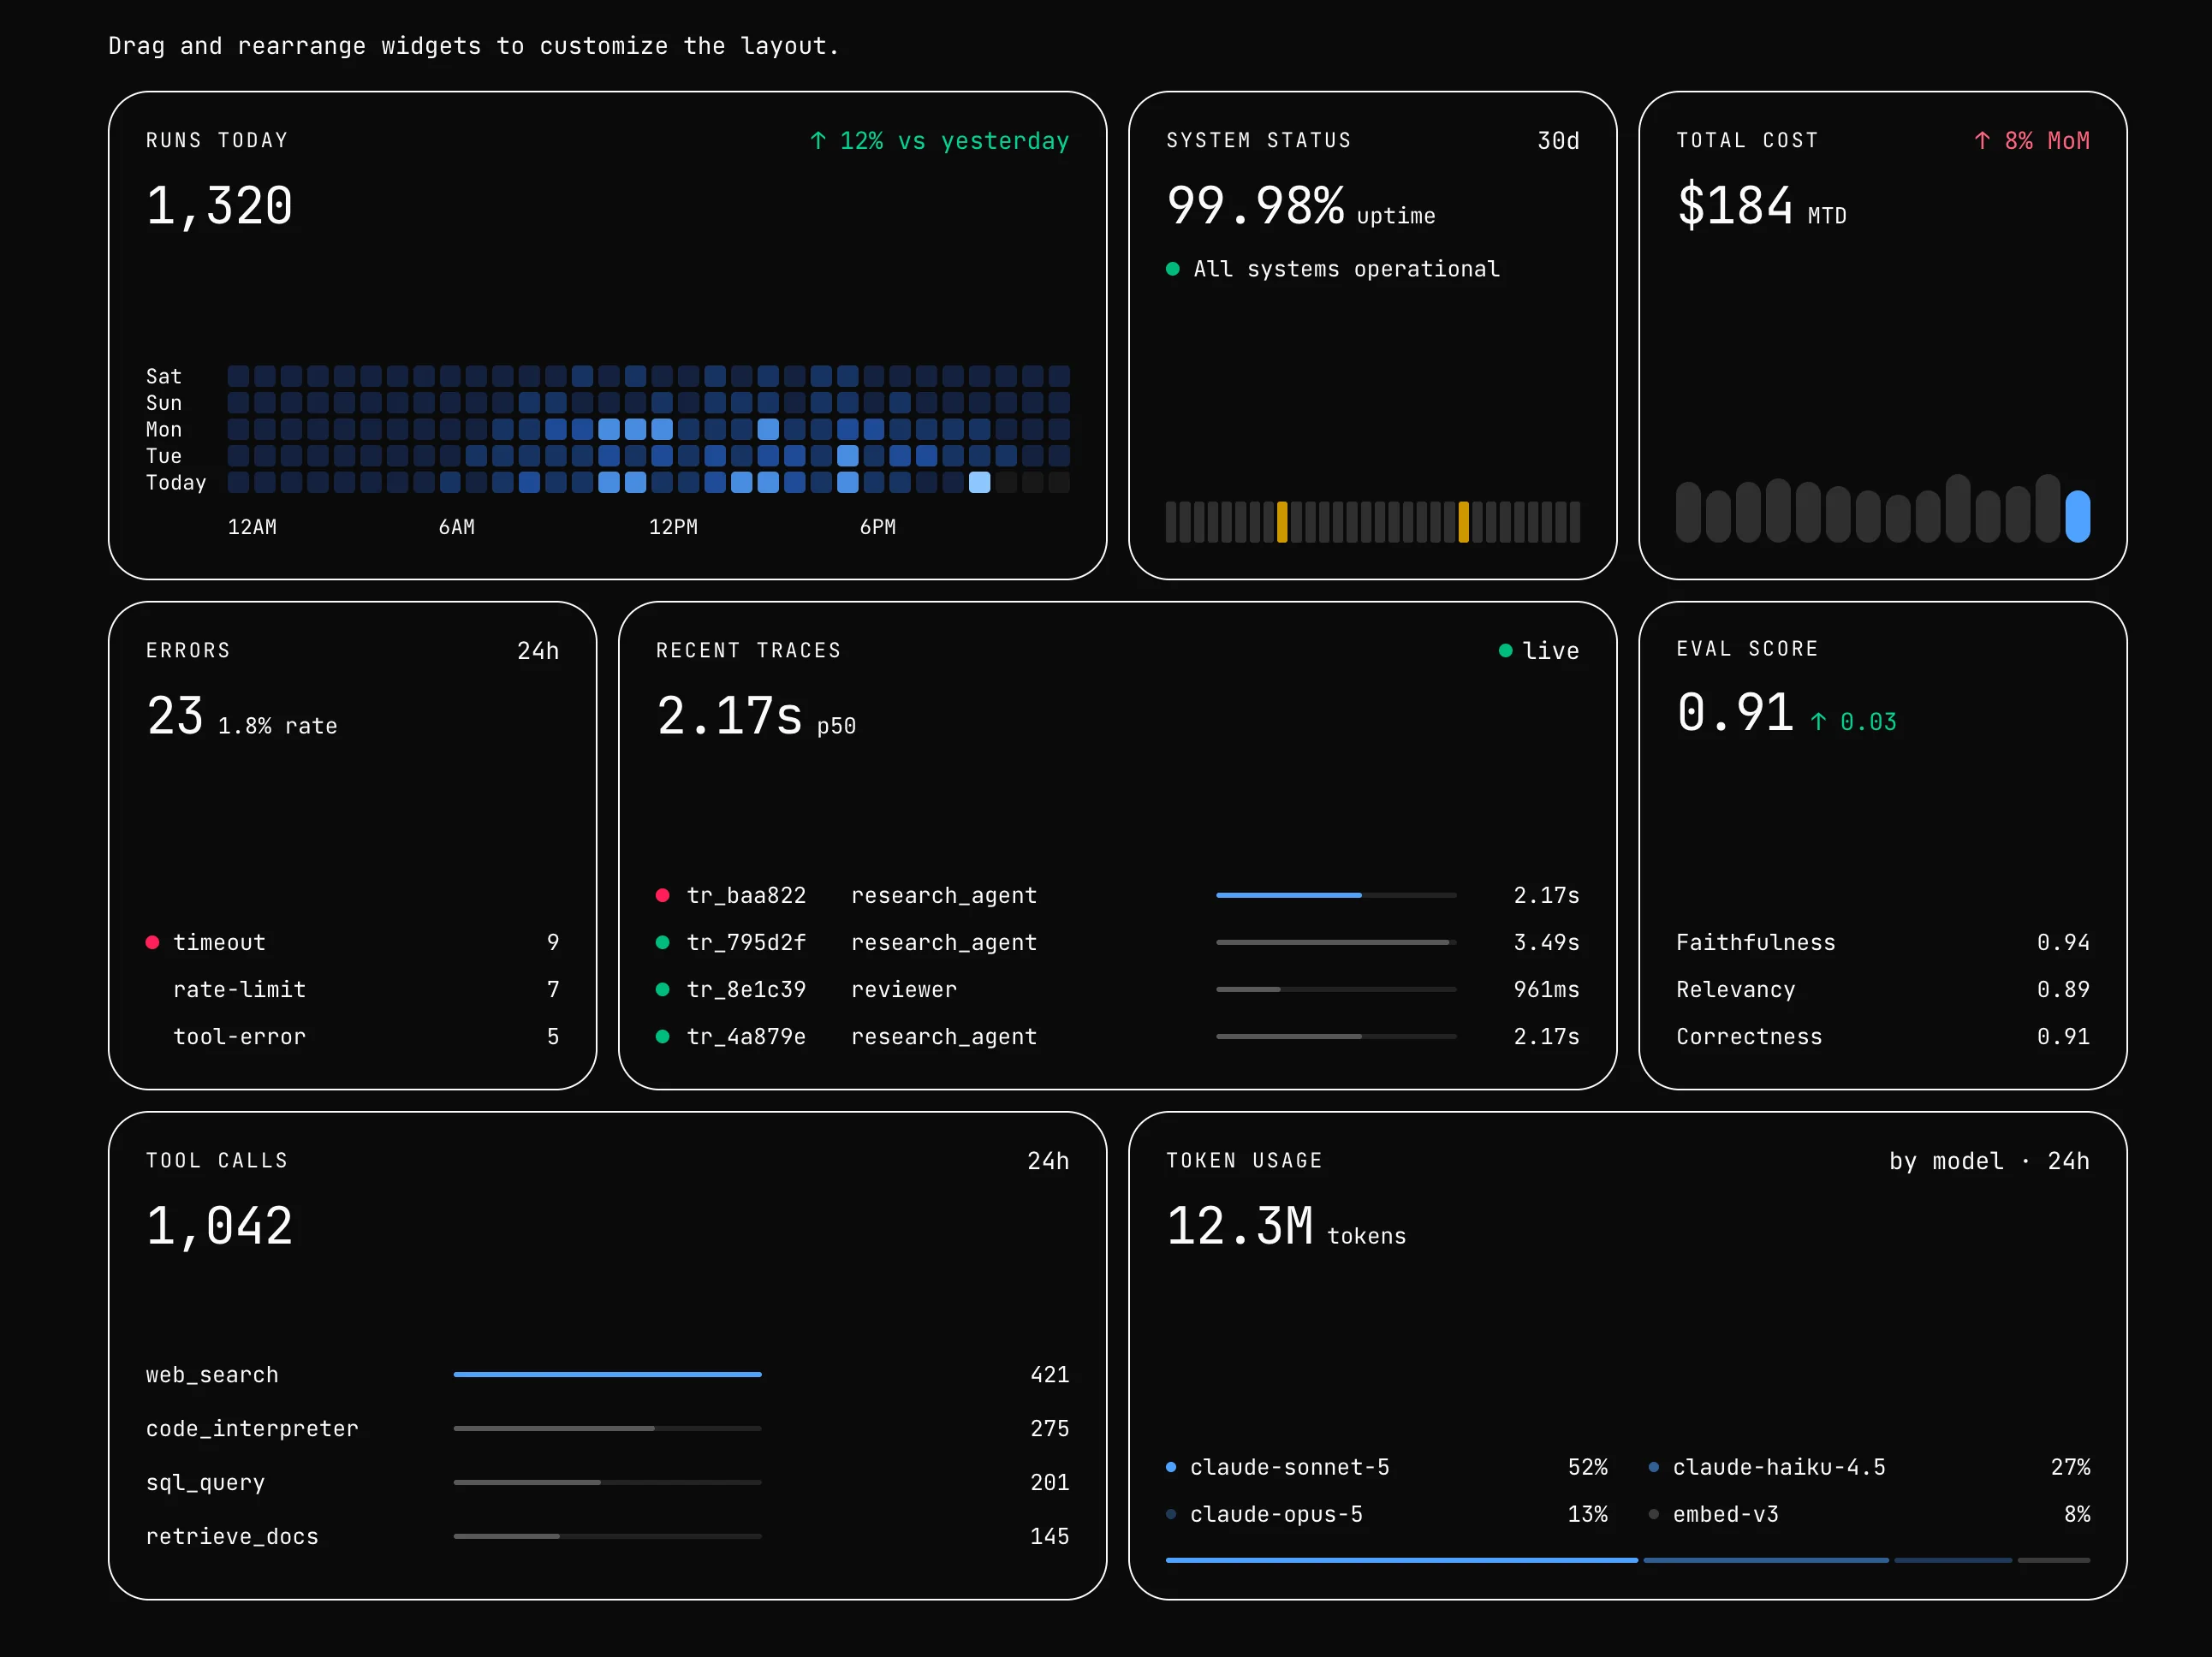This screenshot has width=2212, height=1657.
Task: Click the claude-opus-5 legend entry
Action: point(1386,1514)
